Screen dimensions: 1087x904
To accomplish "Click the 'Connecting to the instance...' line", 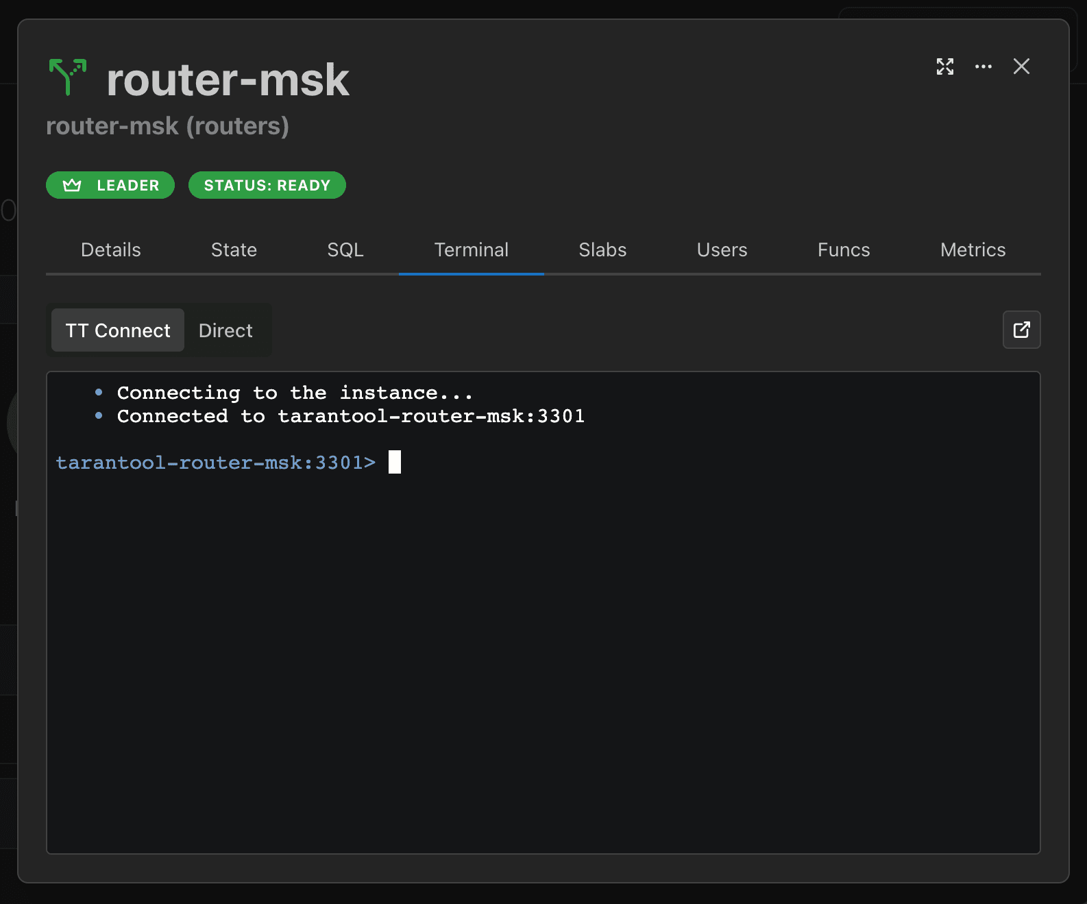I will tap(295, 393).
